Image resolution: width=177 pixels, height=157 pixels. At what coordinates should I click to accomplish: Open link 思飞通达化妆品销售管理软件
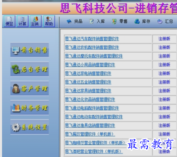(x=90, y=100)
